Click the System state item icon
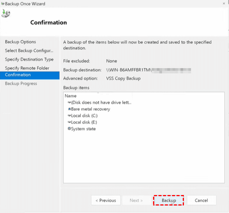This screenshot has width=229, height=213. point(69,129)
